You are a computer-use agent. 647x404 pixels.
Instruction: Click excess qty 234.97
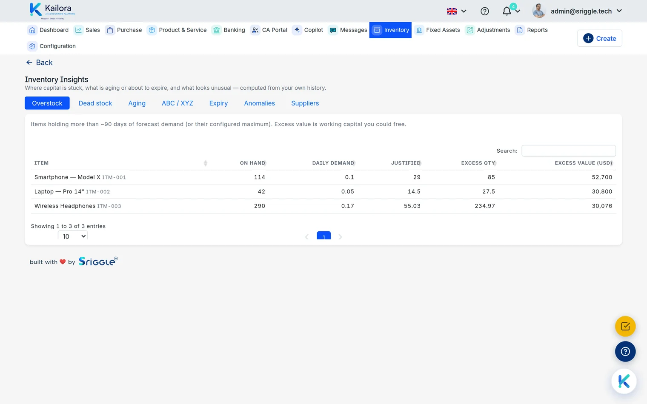(485, 206)
